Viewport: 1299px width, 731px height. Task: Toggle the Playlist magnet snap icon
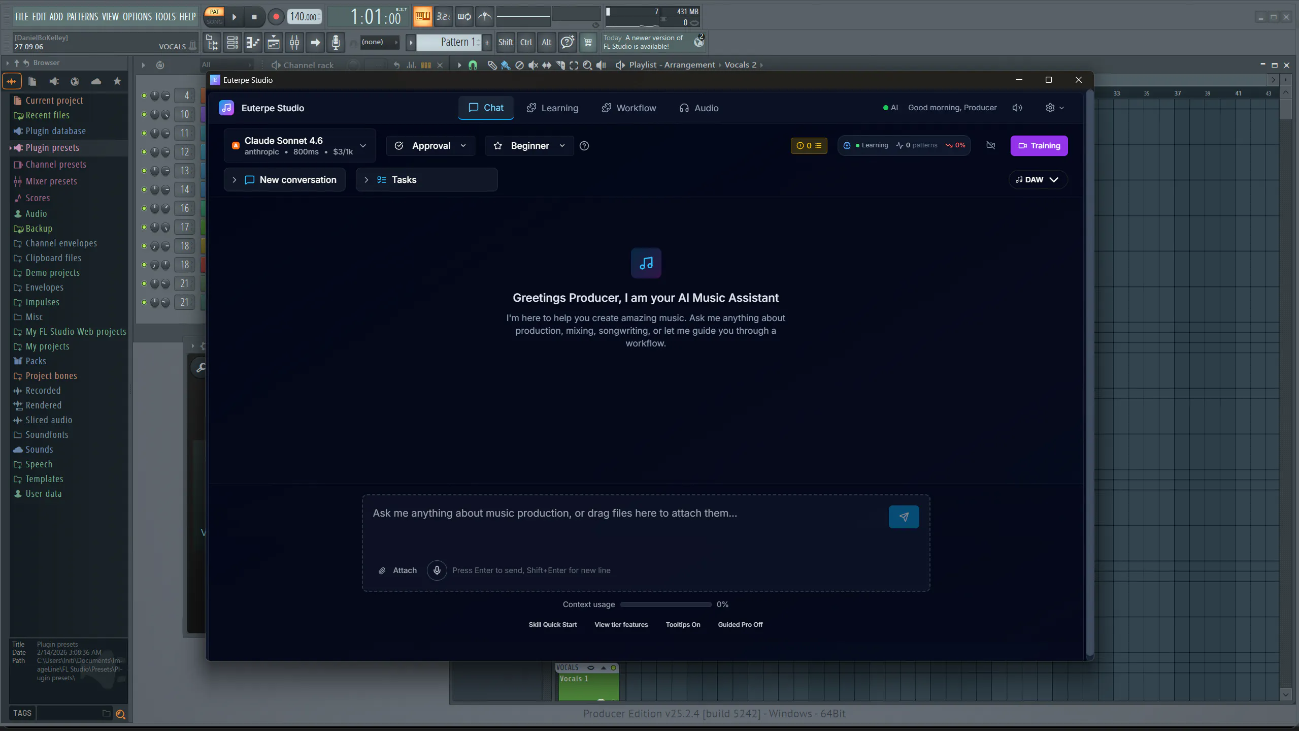tap(473, 65)
